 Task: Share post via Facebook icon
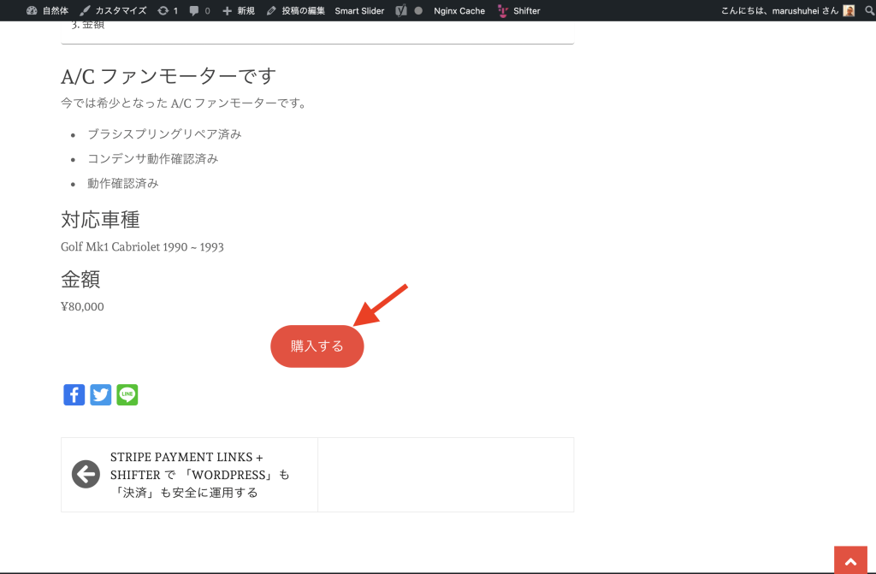tap(74, 394)
